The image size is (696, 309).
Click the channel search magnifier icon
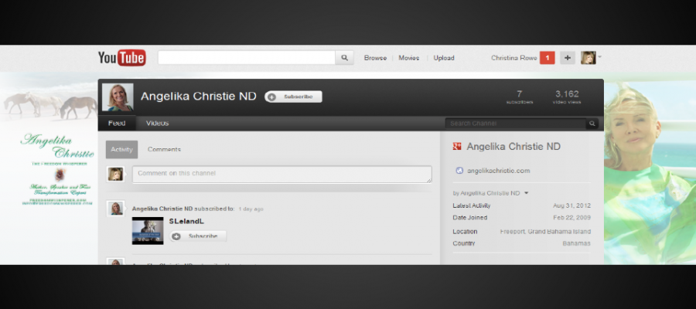pos(592,124)
